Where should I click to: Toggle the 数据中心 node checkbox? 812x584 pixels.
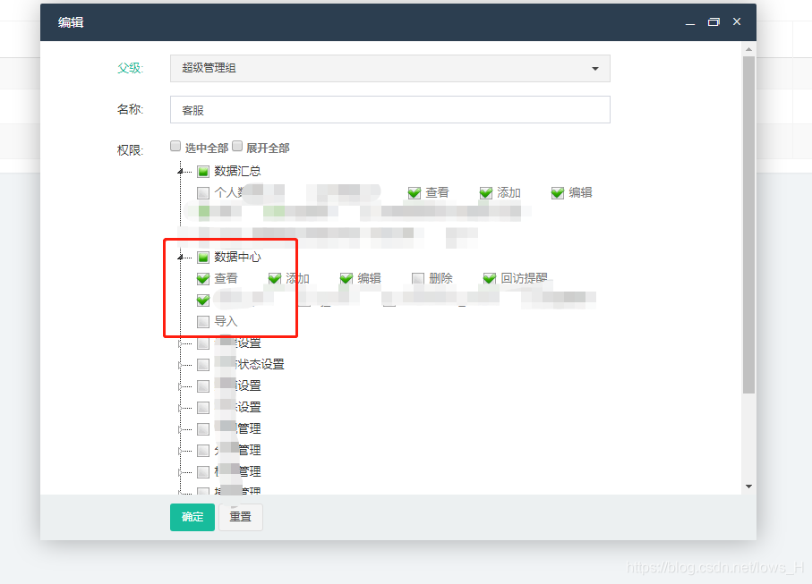(x=203, y=257)
